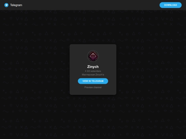Click the patterned dark background below the card
Viewport: 186px width, 139px height.
[93, 116]
